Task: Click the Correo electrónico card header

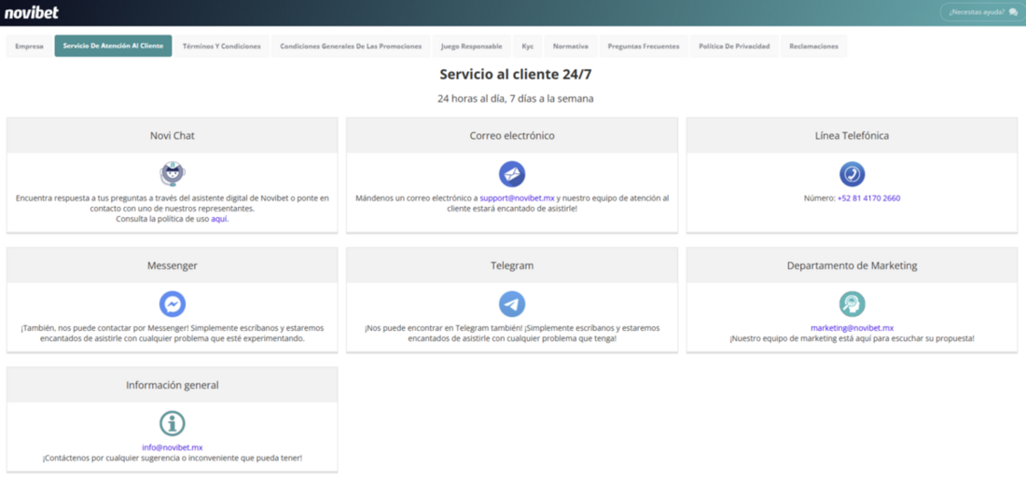Action: pyautogui.click(x=512, y=135)
